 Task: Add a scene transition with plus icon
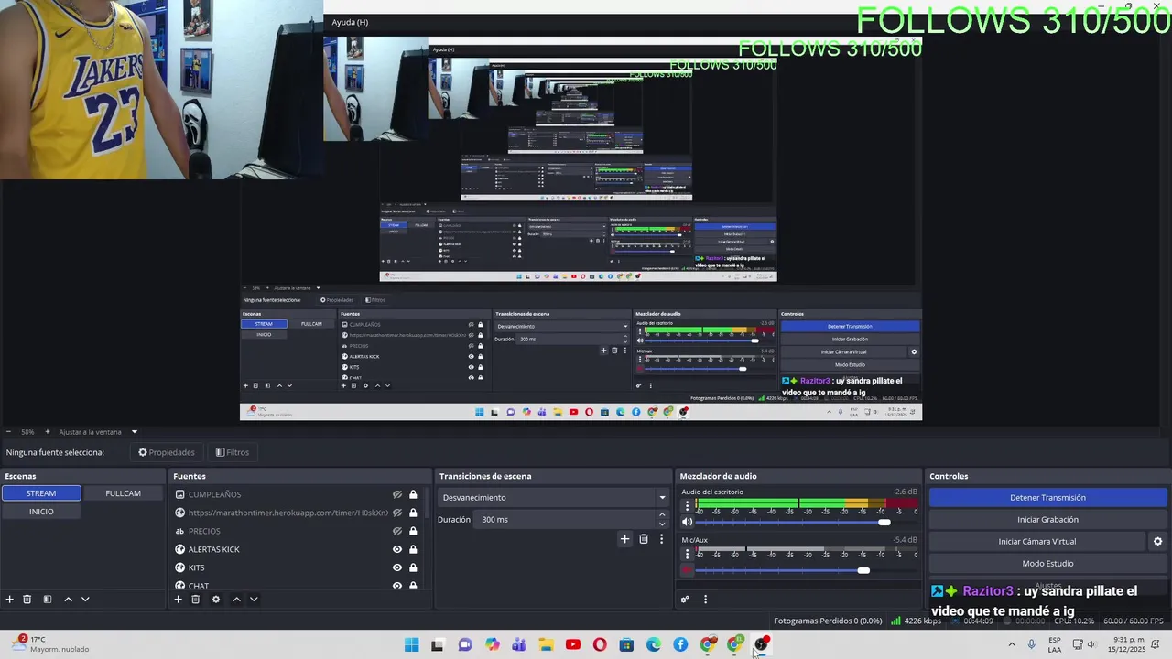click(x=625, y=539)
